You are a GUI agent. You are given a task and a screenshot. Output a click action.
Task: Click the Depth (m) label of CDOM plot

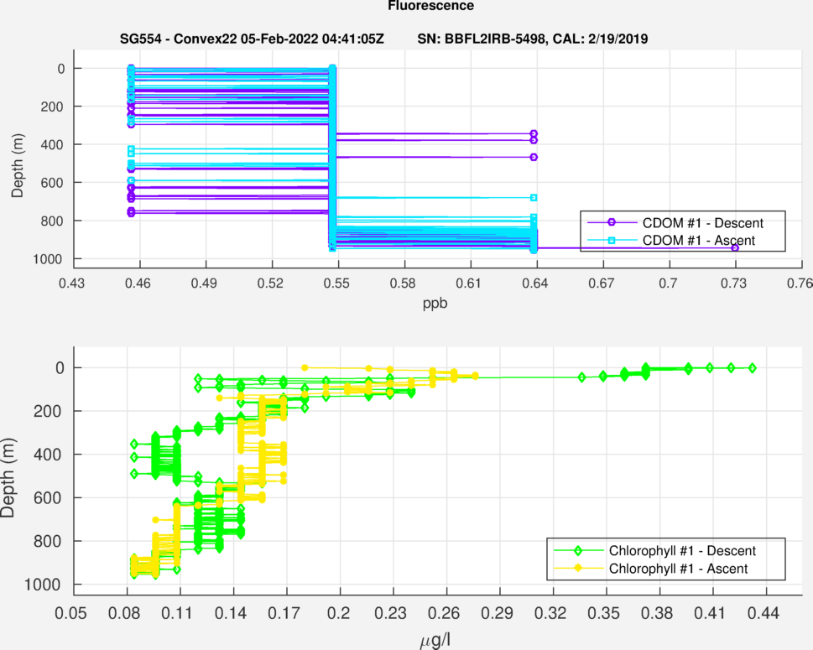point(18,162)
